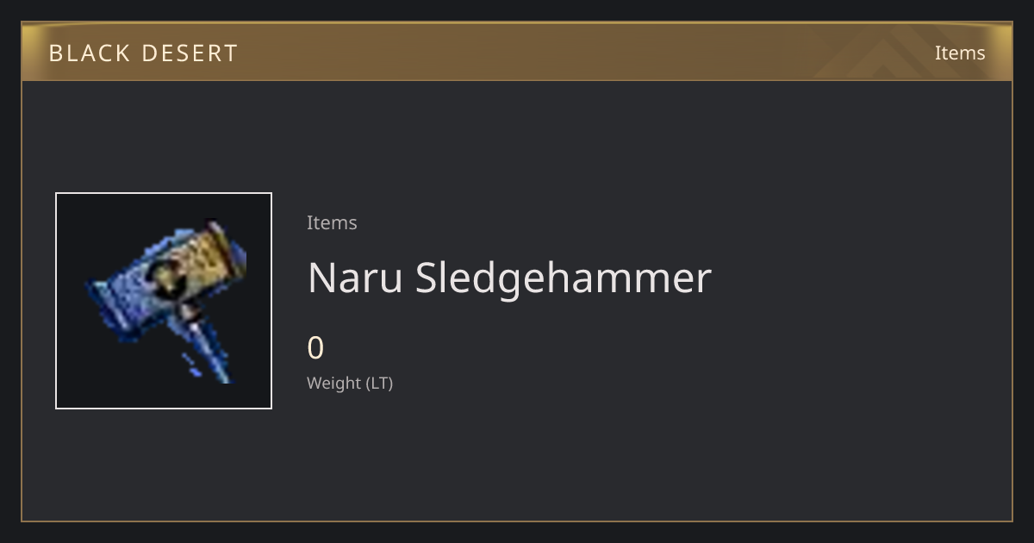Click the gold header banner's empty center
The image size is (1034, 543).
pos(517,53)
